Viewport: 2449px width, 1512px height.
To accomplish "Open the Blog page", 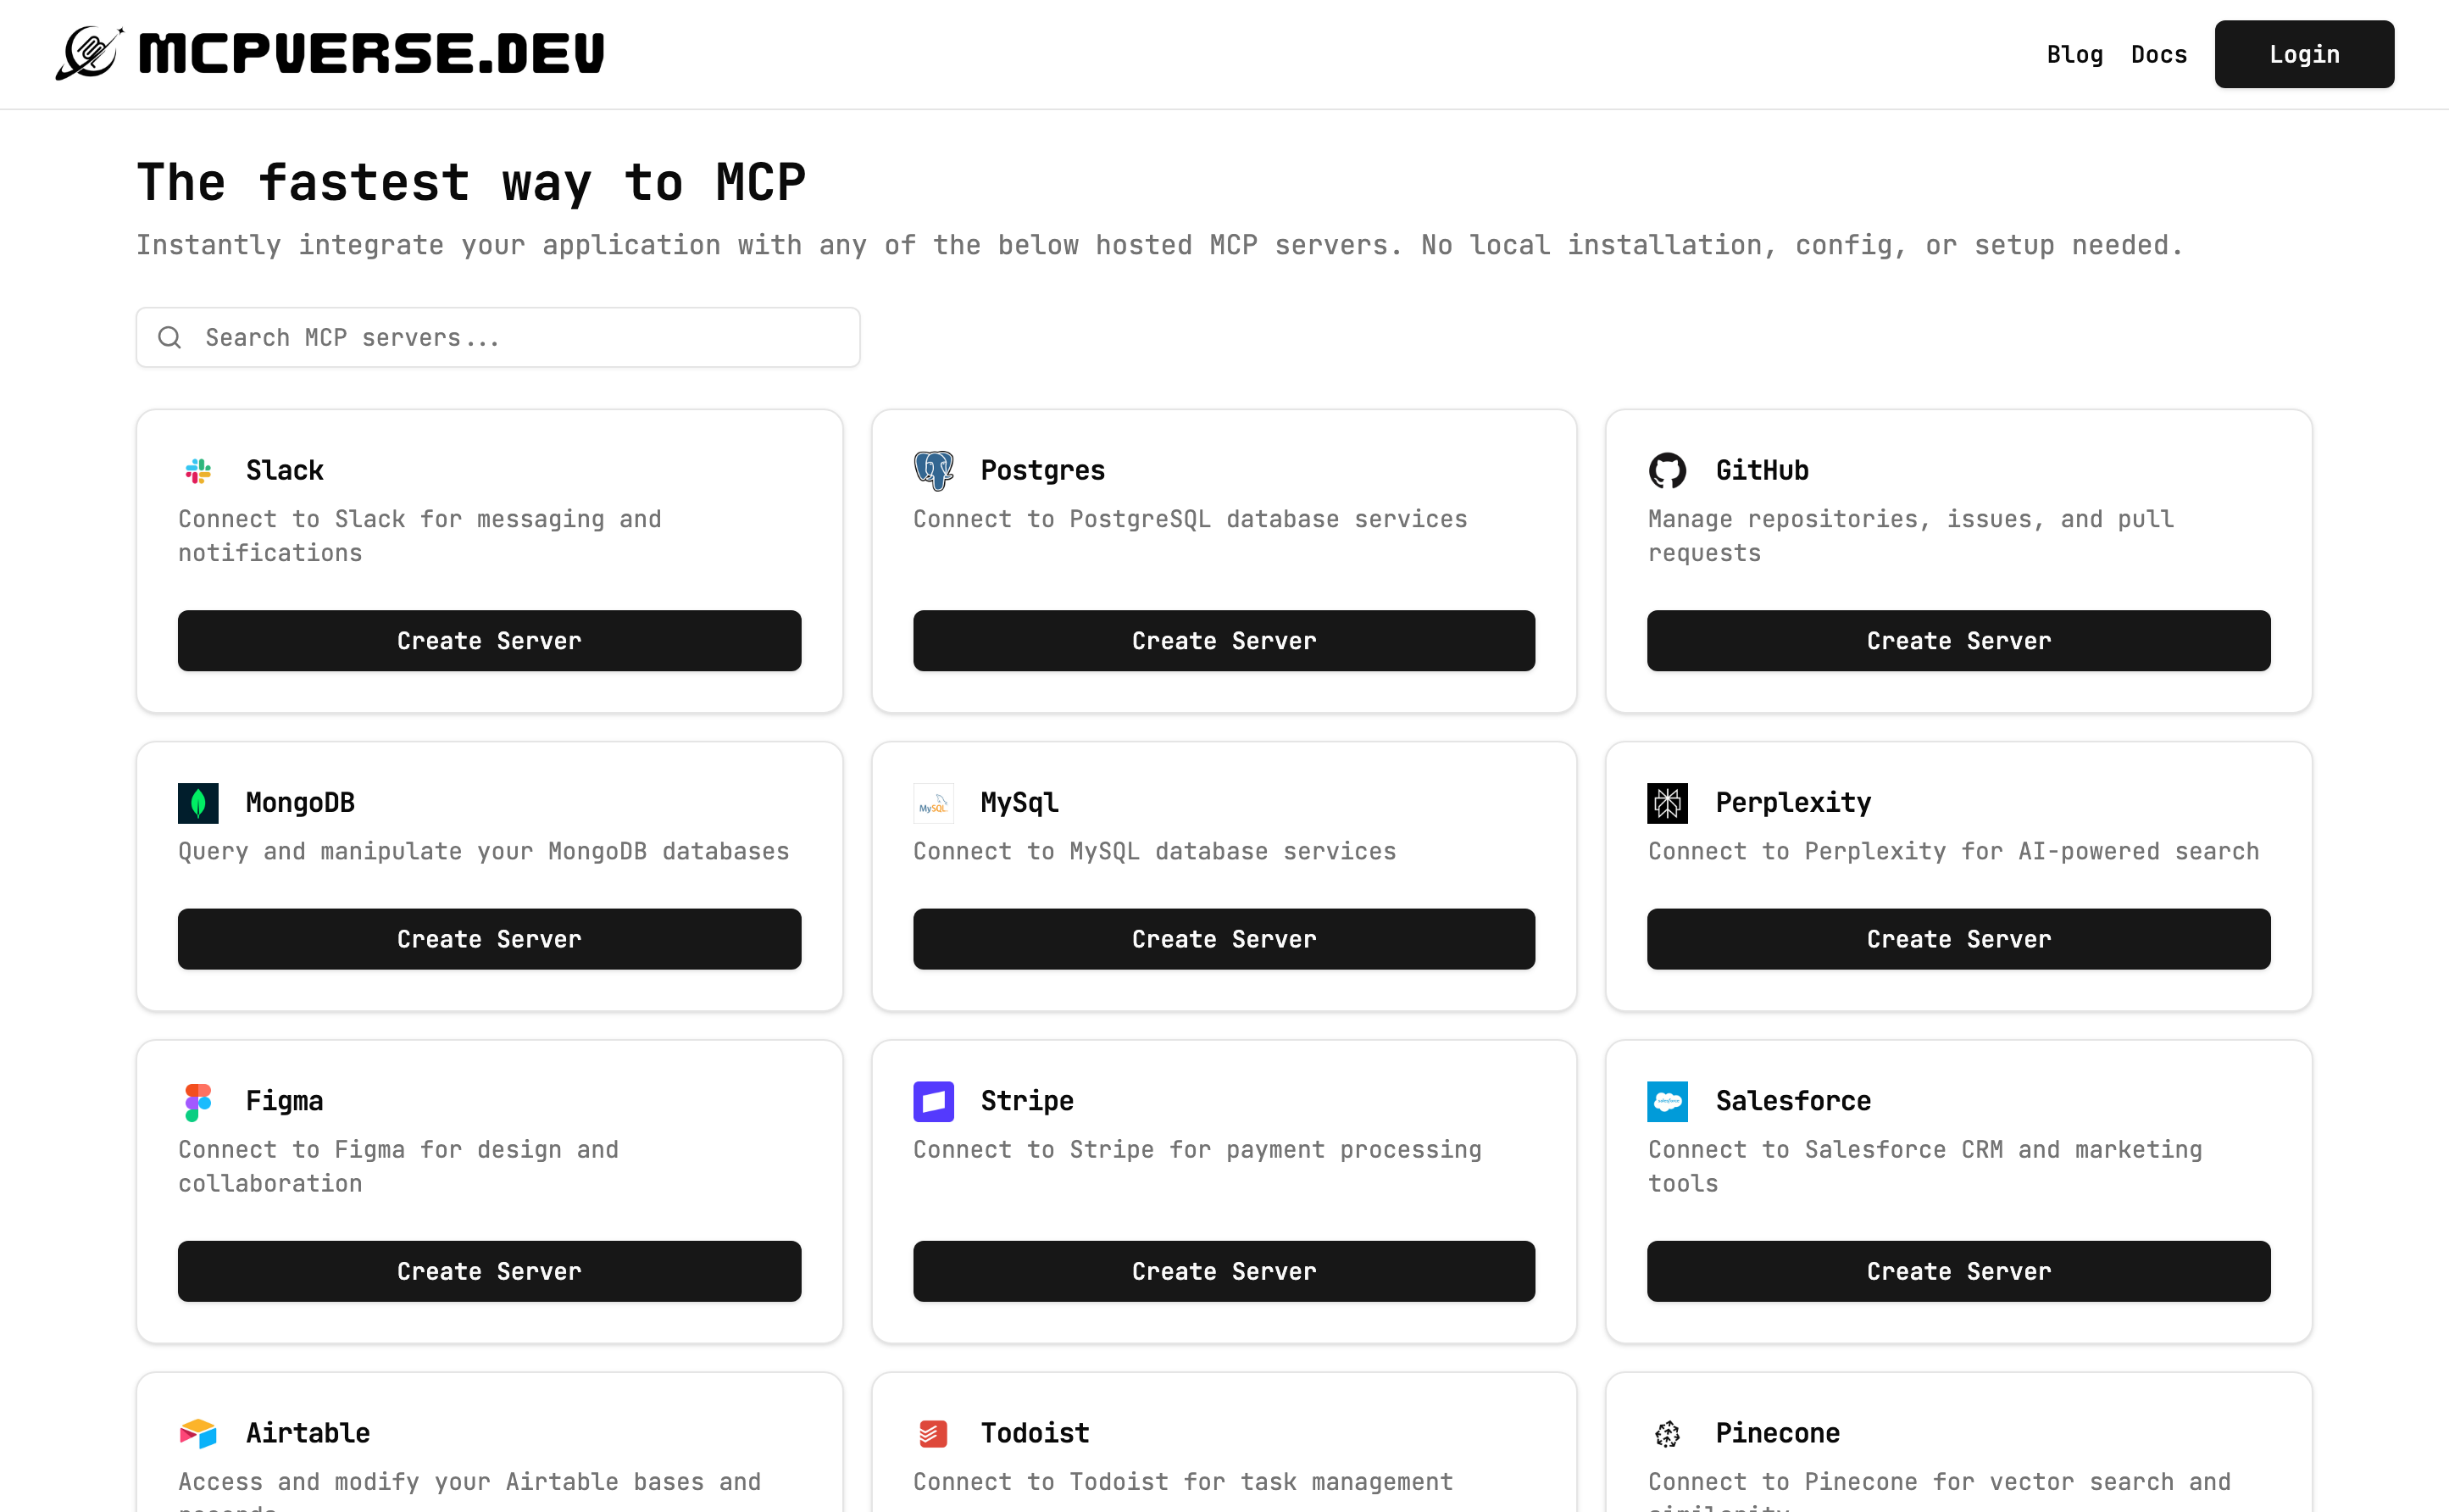I will [2074, 55].
